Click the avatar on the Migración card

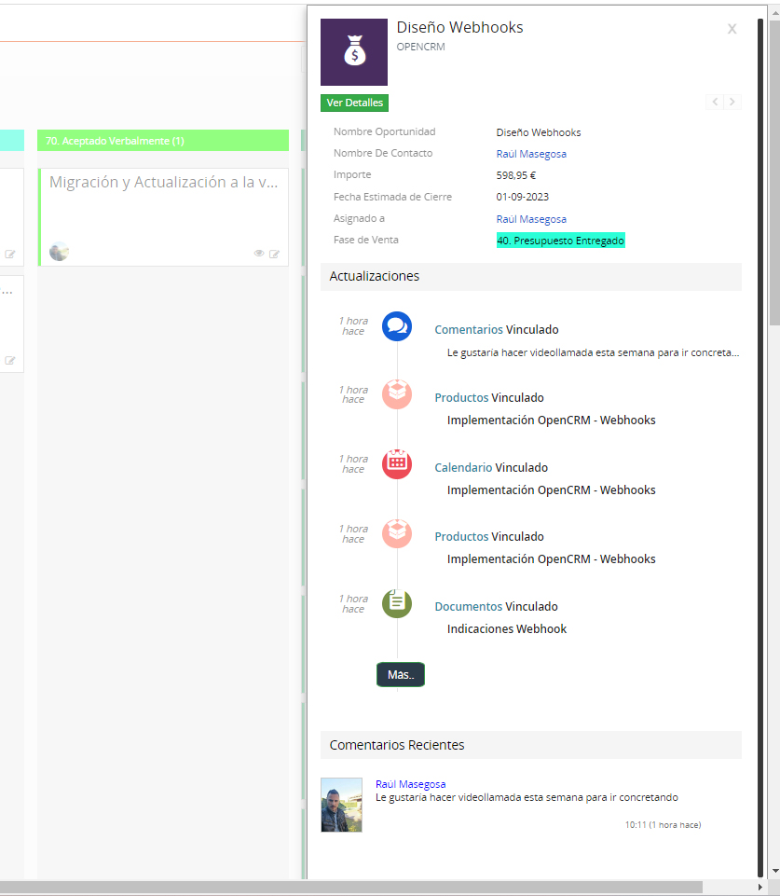[x=59, y=252]
